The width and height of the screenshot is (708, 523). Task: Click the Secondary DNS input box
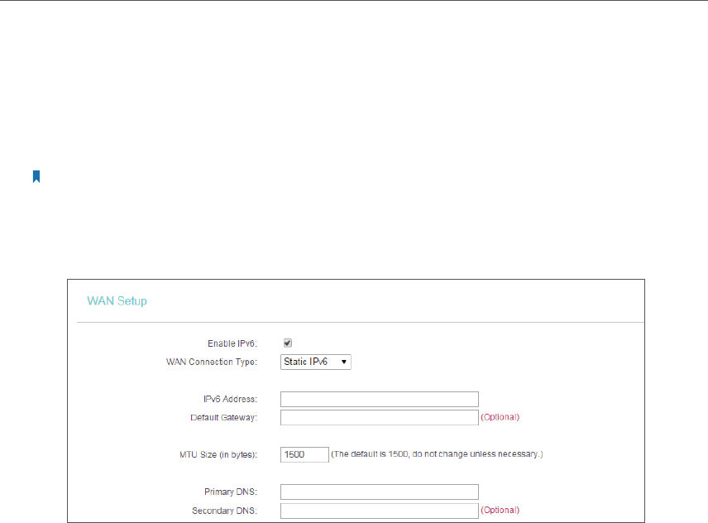tap(380, 511)
